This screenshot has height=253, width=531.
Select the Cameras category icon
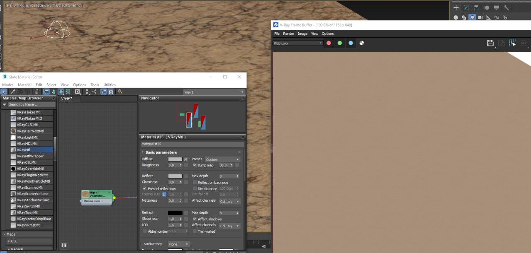(x=480, y=17)
